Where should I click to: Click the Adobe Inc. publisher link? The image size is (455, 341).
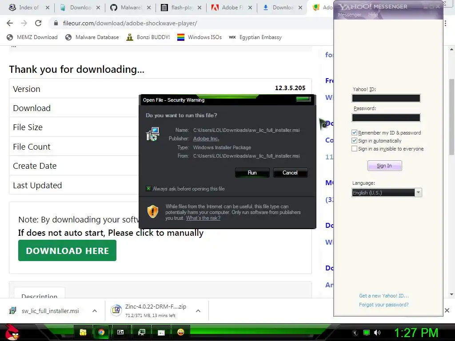[206, 139]
